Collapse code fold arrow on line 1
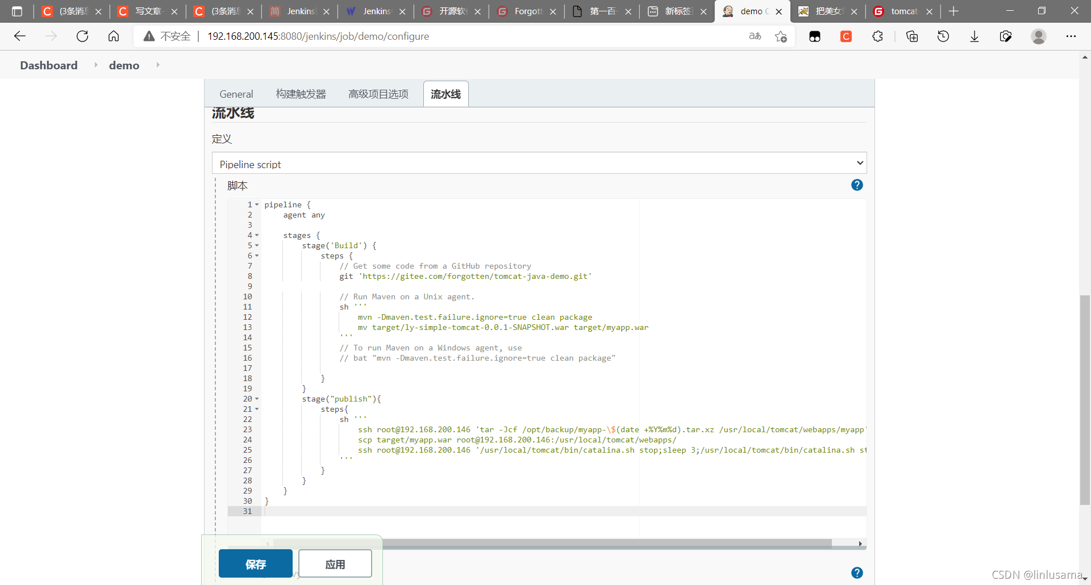Viewport: 1091px width, 585px height. 257,204
